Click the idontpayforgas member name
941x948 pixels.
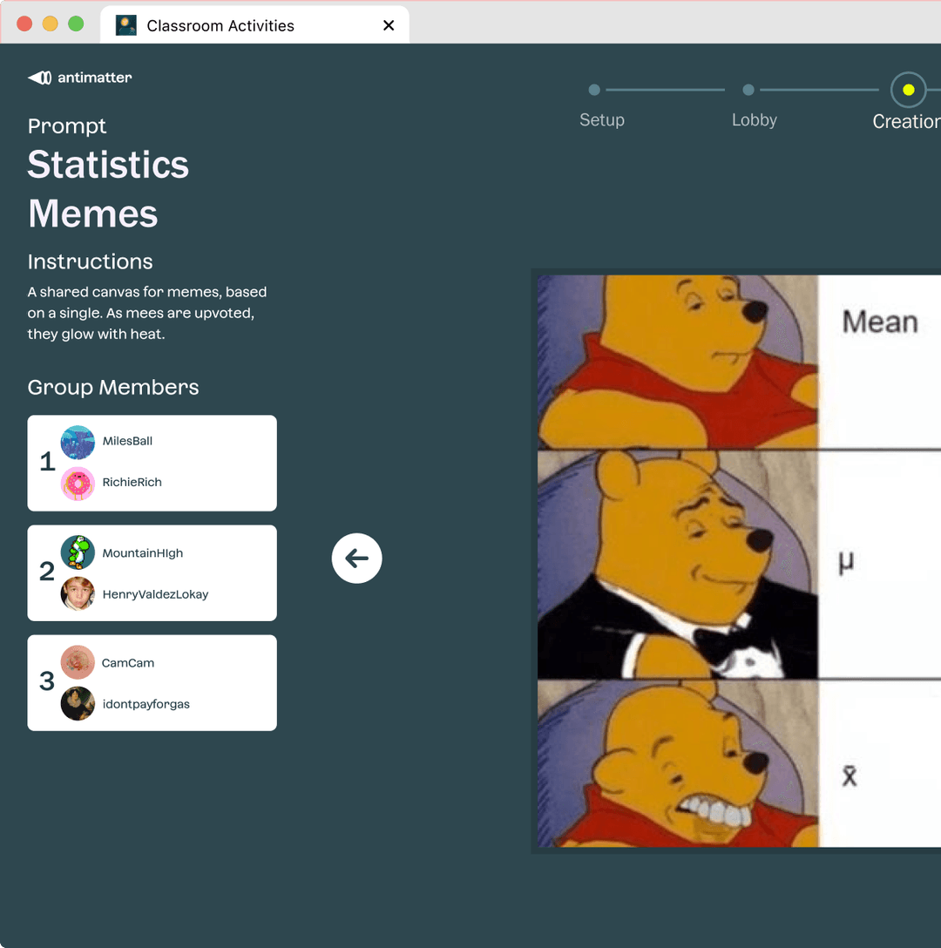[146, 704]
